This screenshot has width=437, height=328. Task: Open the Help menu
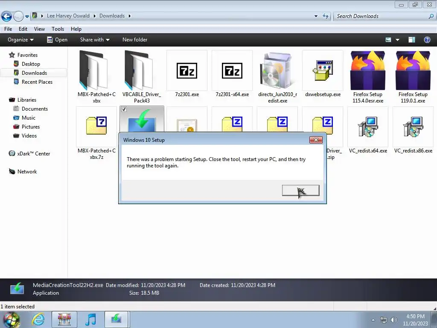[76, 29]
